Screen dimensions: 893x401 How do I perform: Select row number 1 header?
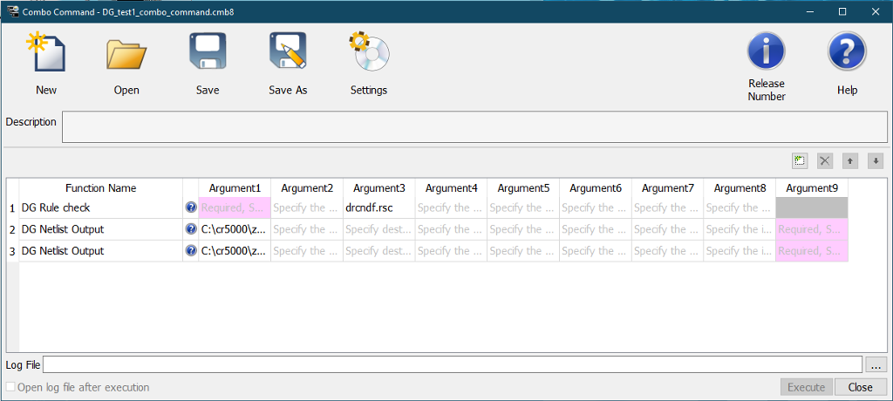[x=12, y=207]
